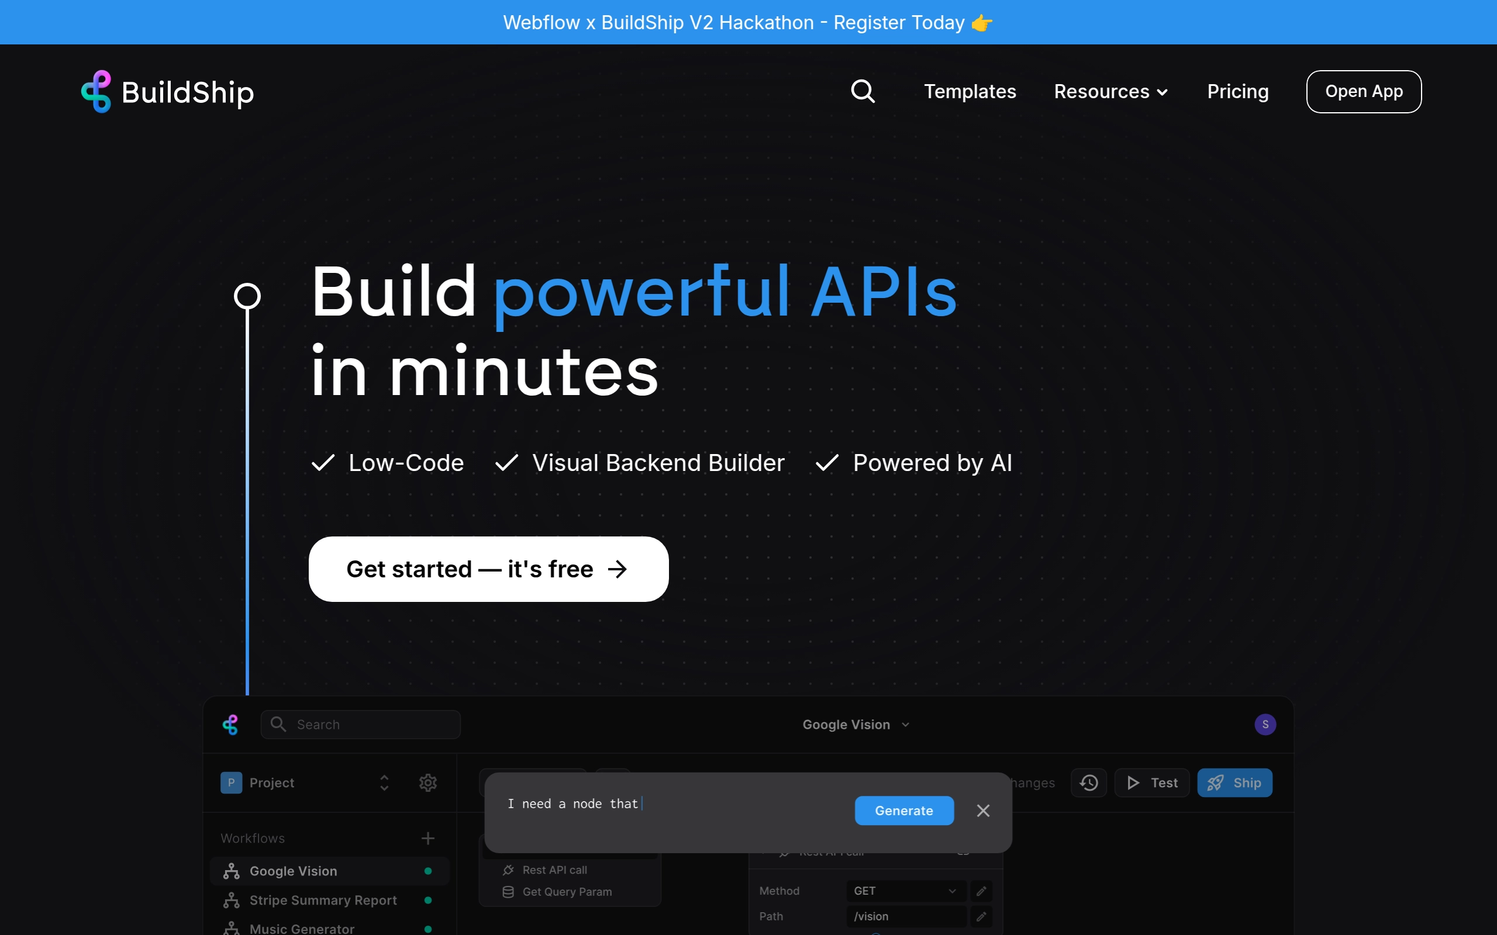Click the plus icon next to Workflows

pyautogui.click(x=428, y=839)
